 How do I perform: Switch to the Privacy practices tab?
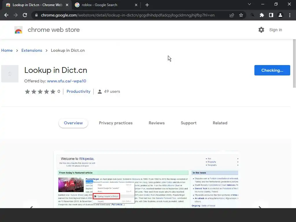coord(116,123)
